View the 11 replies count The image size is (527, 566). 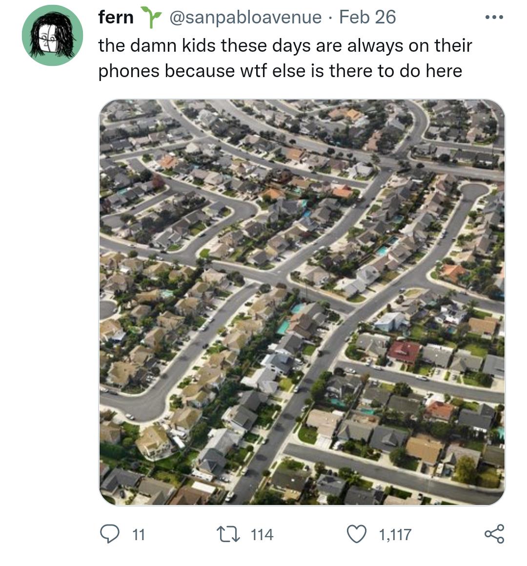(139, 535)
